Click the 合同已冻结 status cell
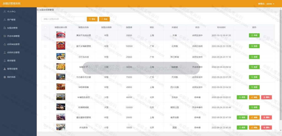This screenshot has width=282, height=136. [197, 46]
